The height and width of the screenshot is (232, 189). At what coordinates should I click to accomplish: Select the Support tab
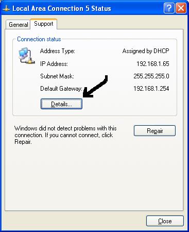tap(44, 24)
